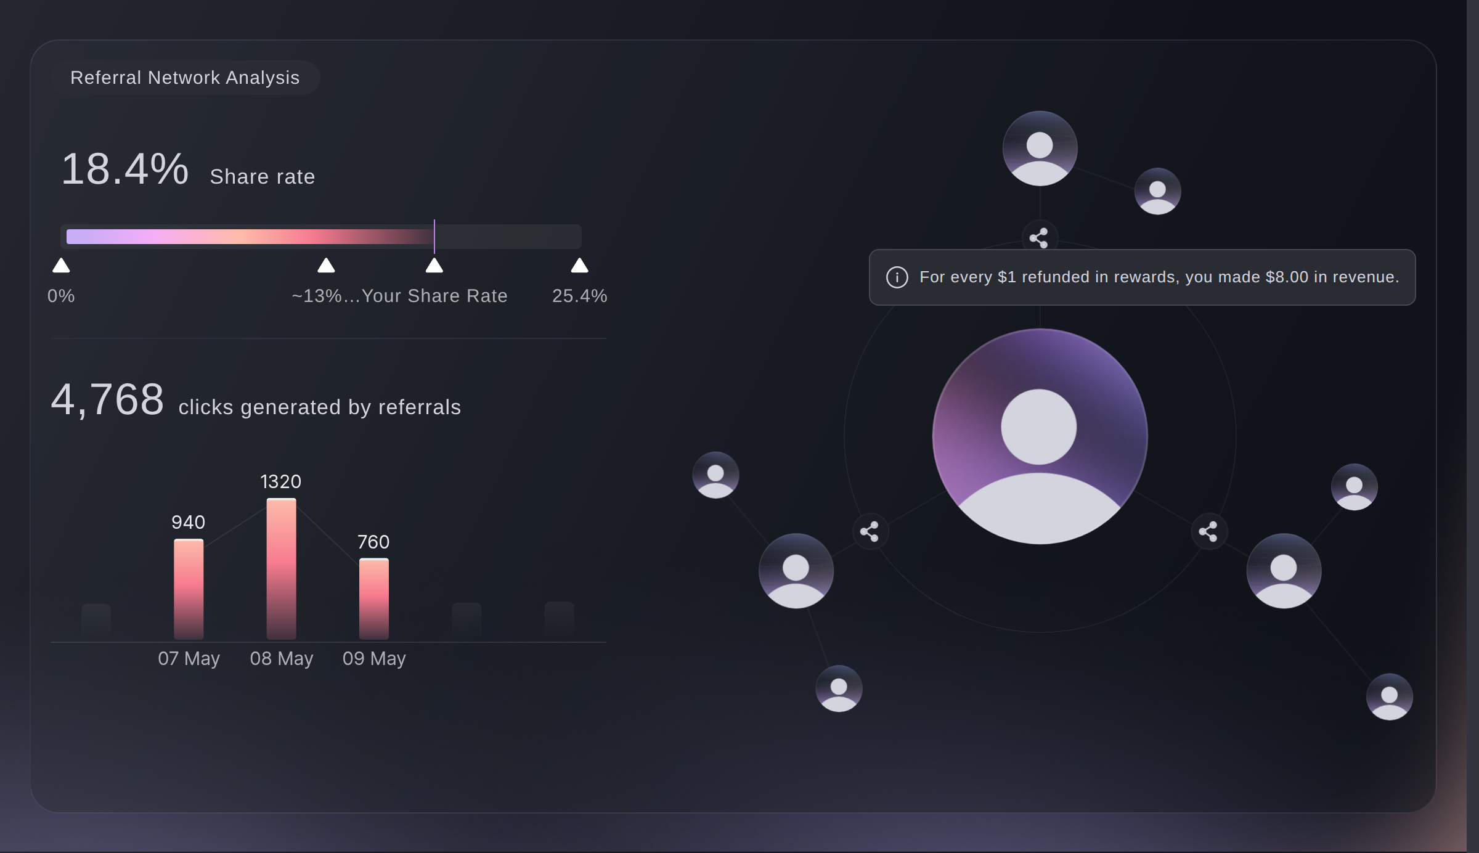
Task: Select the small avatar at far left
Action: coord(715,475)
